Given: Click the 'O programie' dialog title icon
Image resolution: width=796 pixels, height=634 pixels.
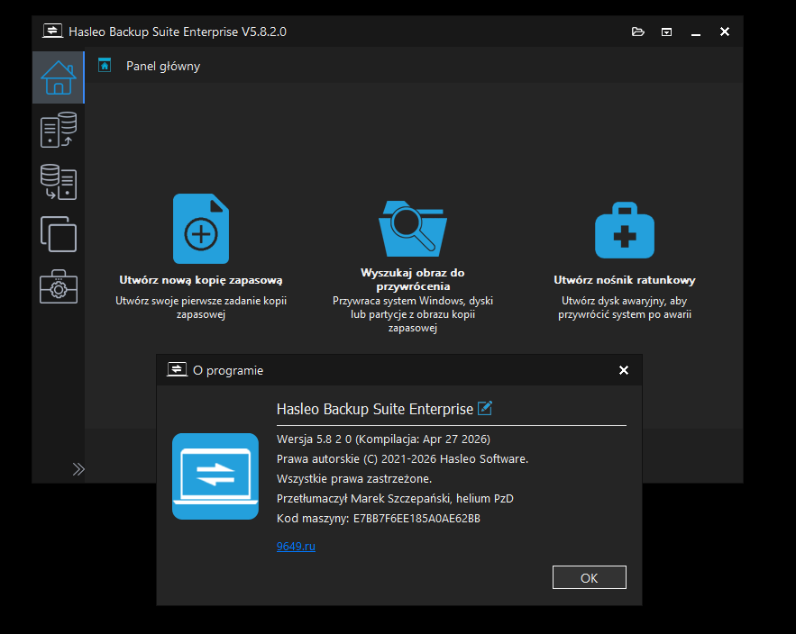Looking at the screenshot, I should pos(178,370).
